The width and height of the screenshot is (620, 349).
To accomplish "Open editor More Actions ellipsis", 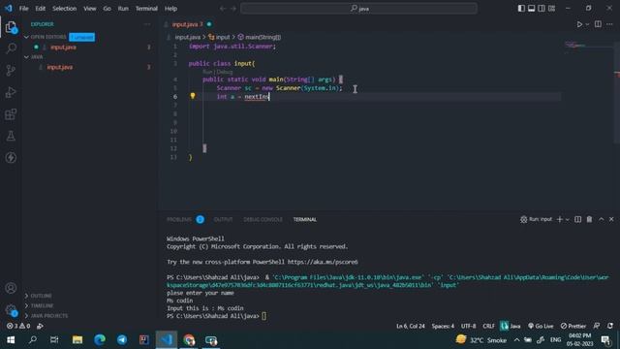I will (x=609, y=24).
